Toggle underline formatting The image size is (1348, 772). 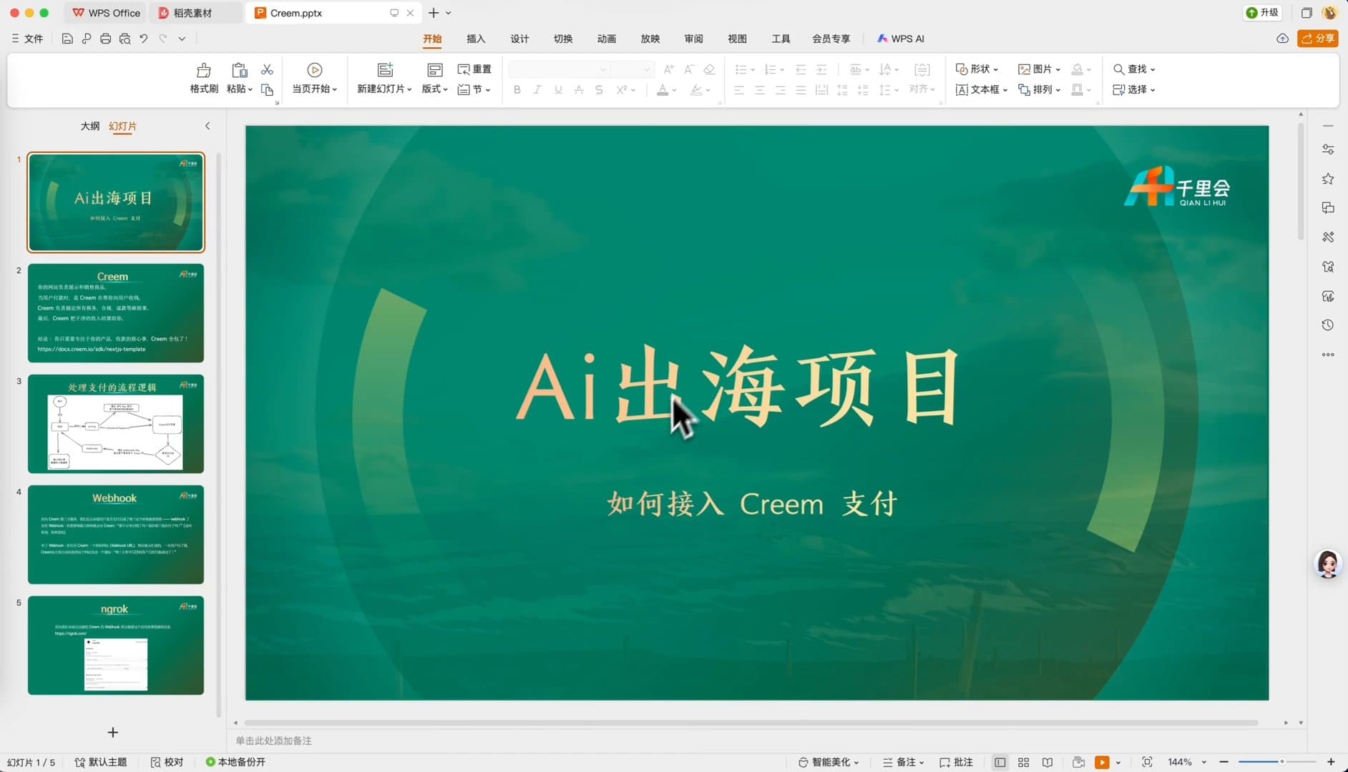(x=557, y=89)
